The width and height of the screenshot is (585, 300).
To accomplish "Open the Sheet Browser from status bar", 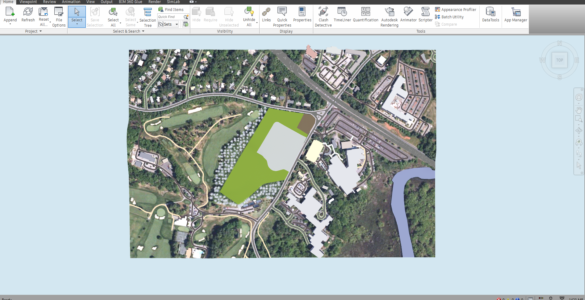I will 530,298.
